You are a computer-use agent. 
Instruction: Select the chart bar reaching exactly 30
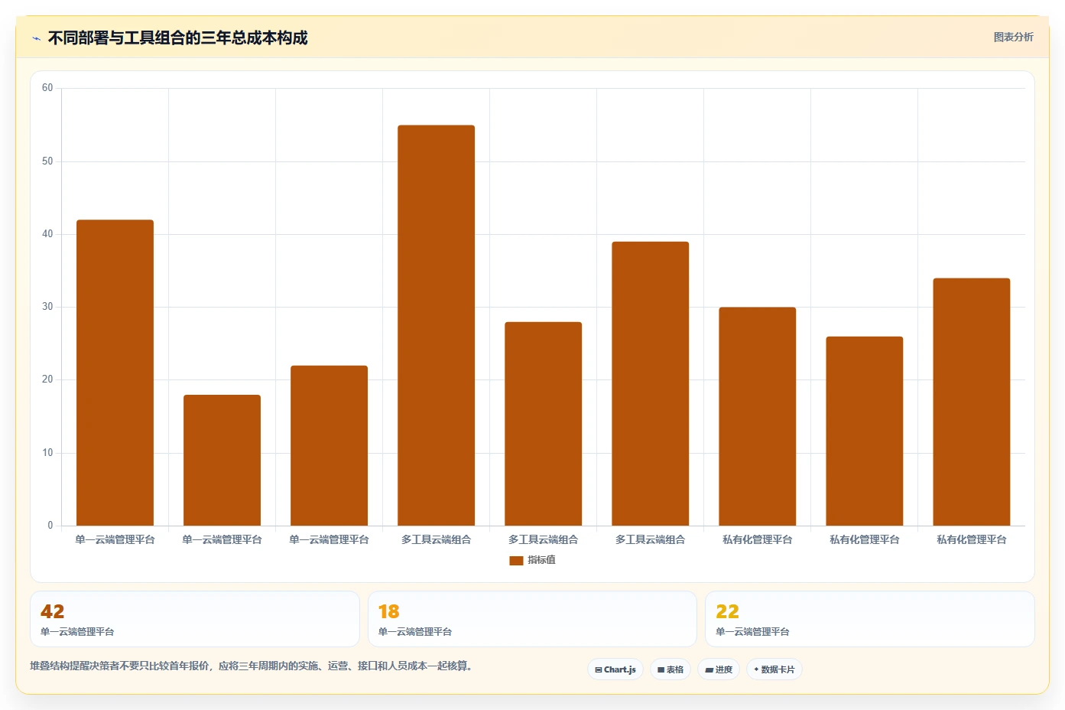tap(757, 416)
